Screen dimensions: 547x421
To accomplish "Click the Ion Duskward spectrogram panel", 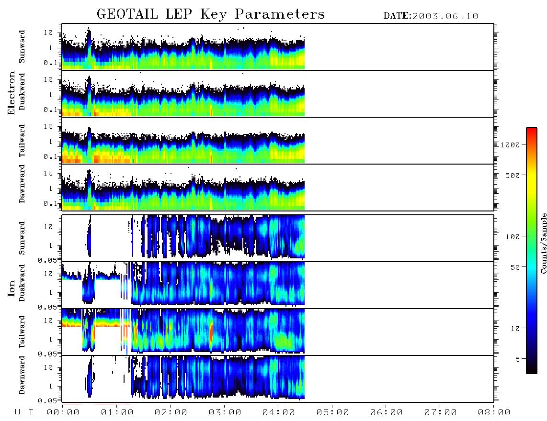I will point(278,285).
